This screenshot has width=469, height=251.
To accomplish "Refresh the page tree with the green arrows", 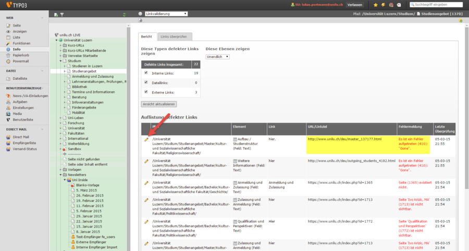I will click(124, 15).
